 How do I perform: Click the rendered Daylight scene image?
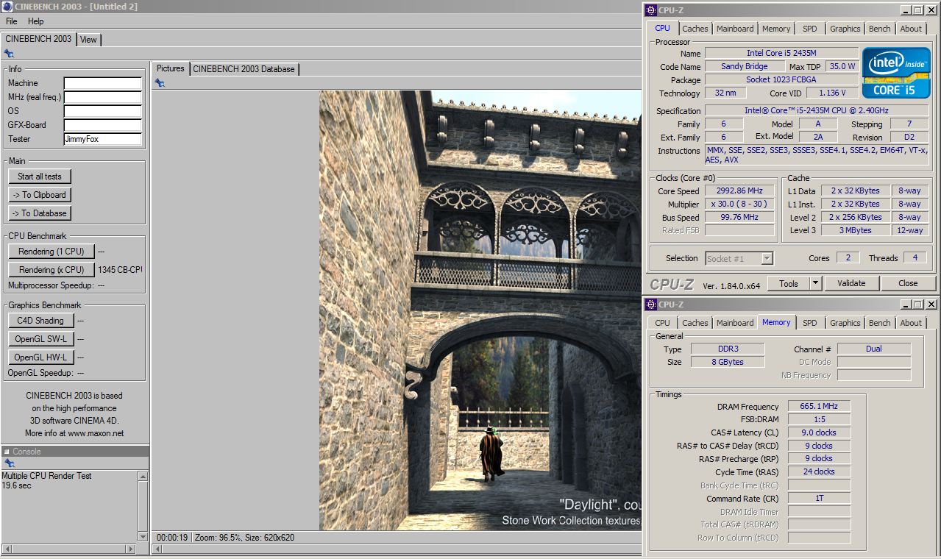[x=480, y=310]
